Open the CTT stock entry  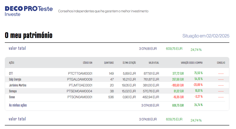(x=11, y=73)
